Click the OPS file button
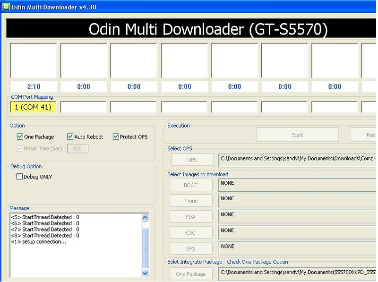This screenshot has height=282, width=378. tap(192, 160)
